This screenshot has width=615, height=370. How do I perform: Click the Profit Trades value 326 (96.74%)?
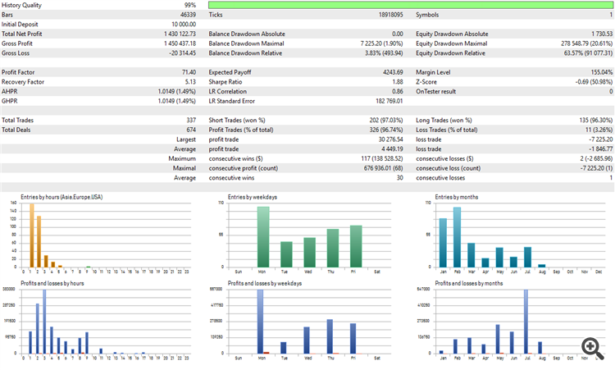tap(386, 130)
